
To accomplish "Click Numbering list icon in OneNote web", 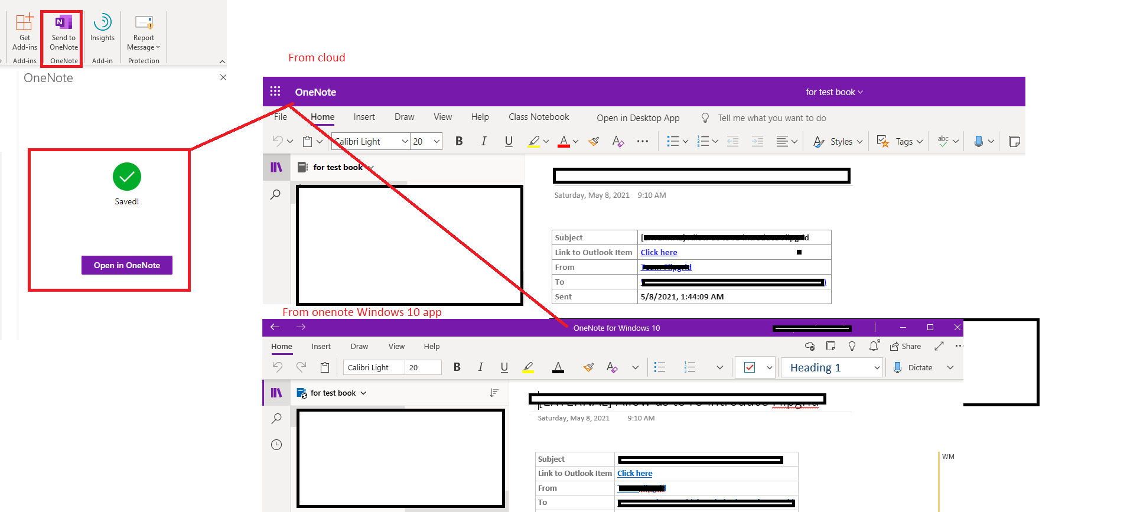I will point(703,141).
